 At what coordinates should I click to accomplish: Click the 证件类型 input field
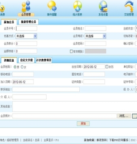94,82
